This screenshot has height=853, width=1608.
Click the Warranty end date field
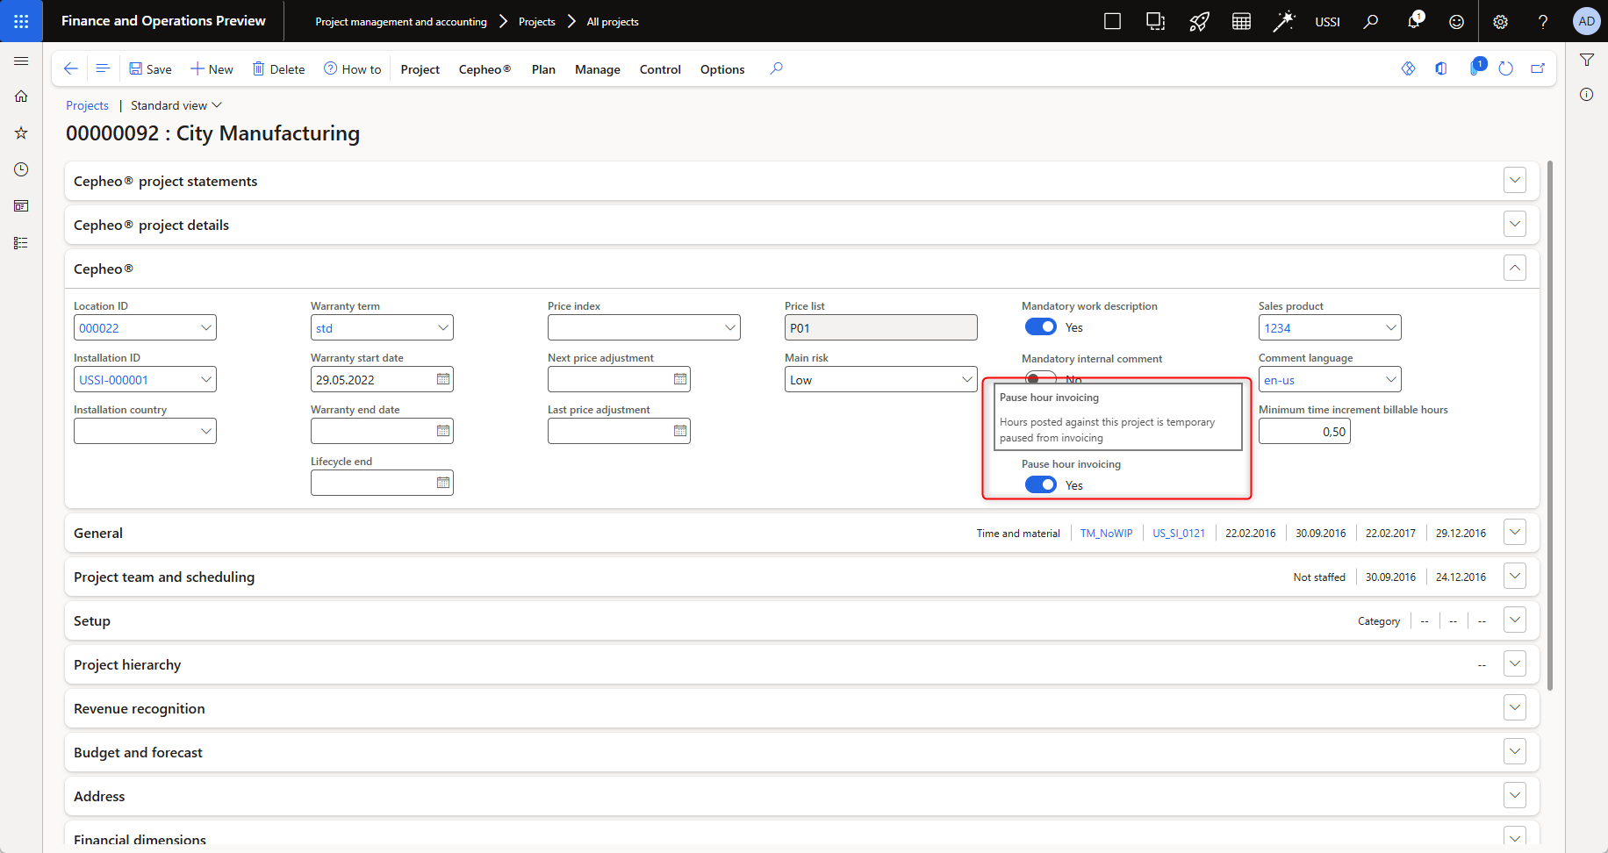[372, 432]
